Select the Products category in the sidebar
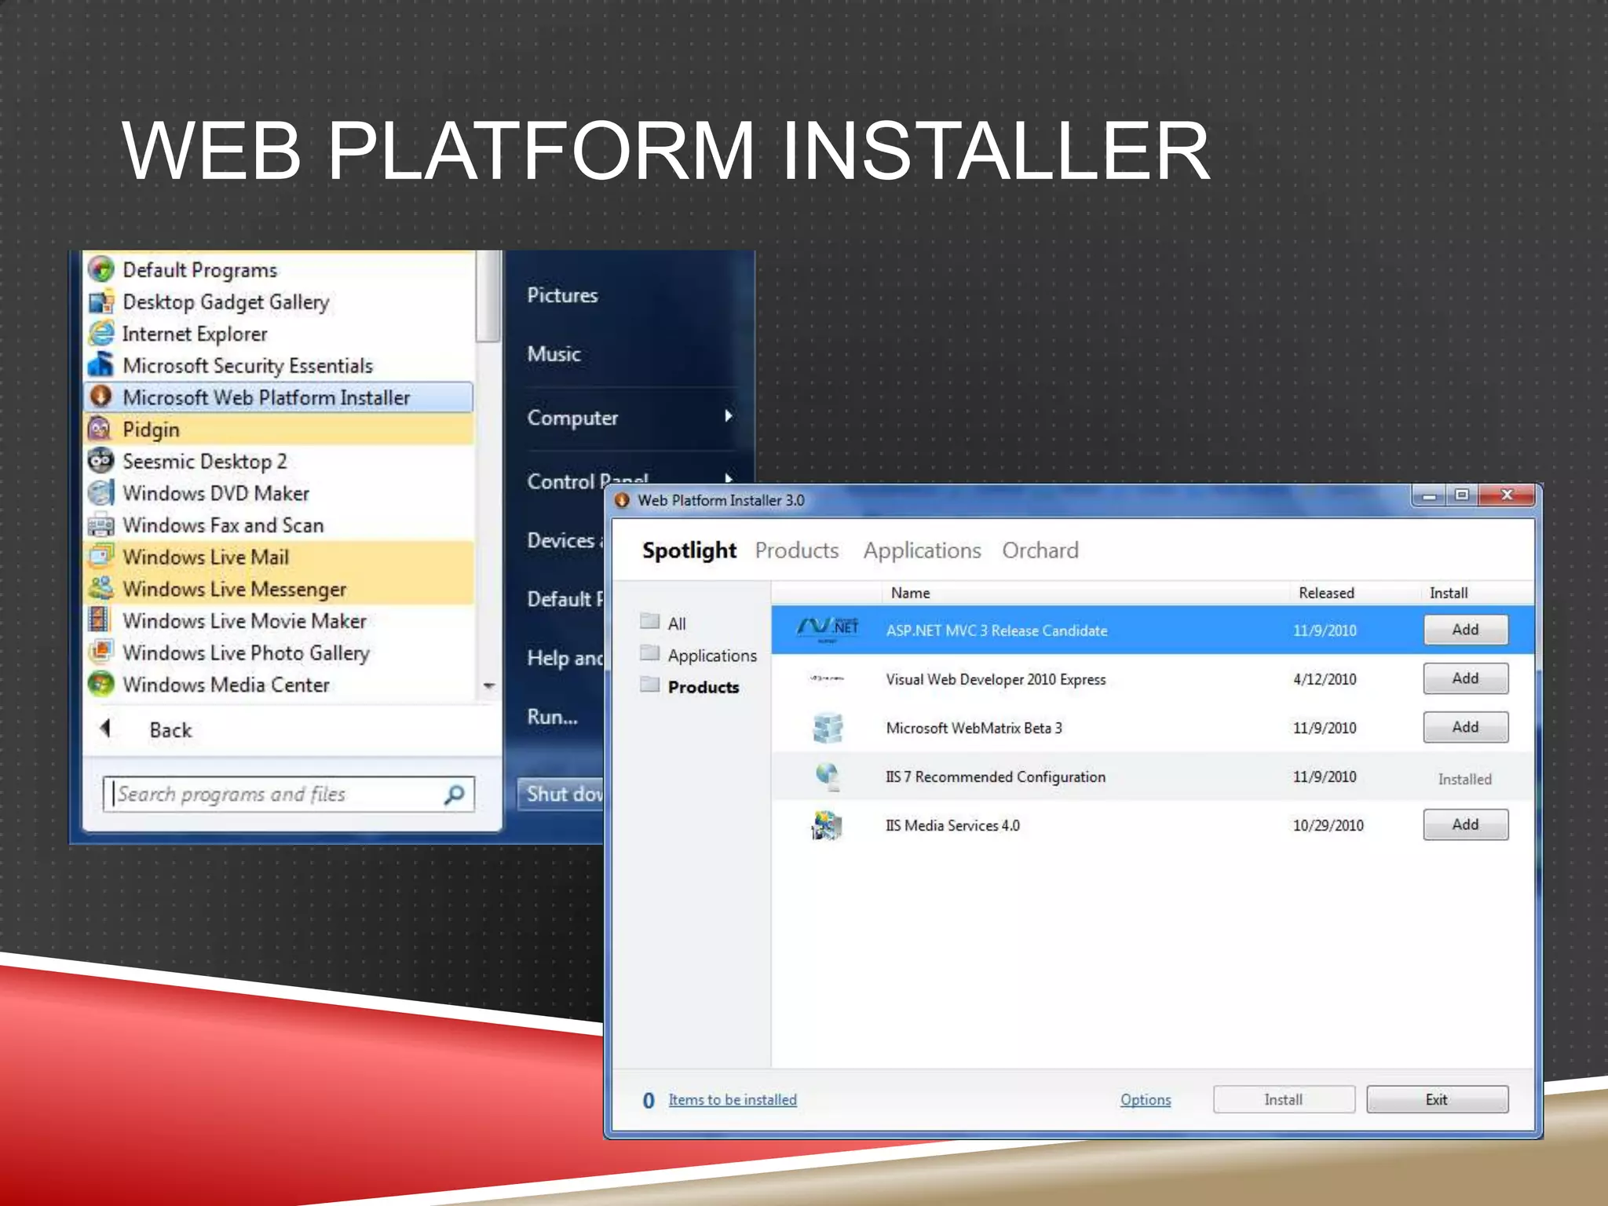 pyautogui.click(x=703, y=687)
